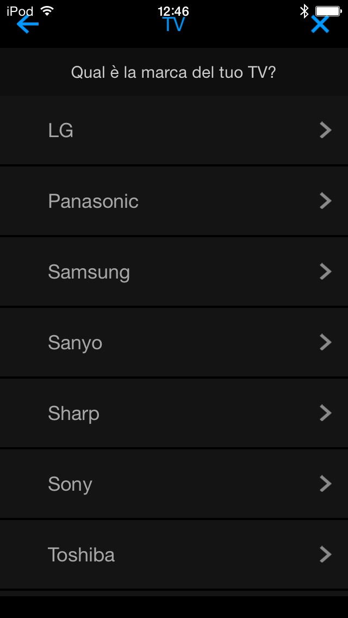Open the Panasonic row chevron arrow

click(325, 201)
